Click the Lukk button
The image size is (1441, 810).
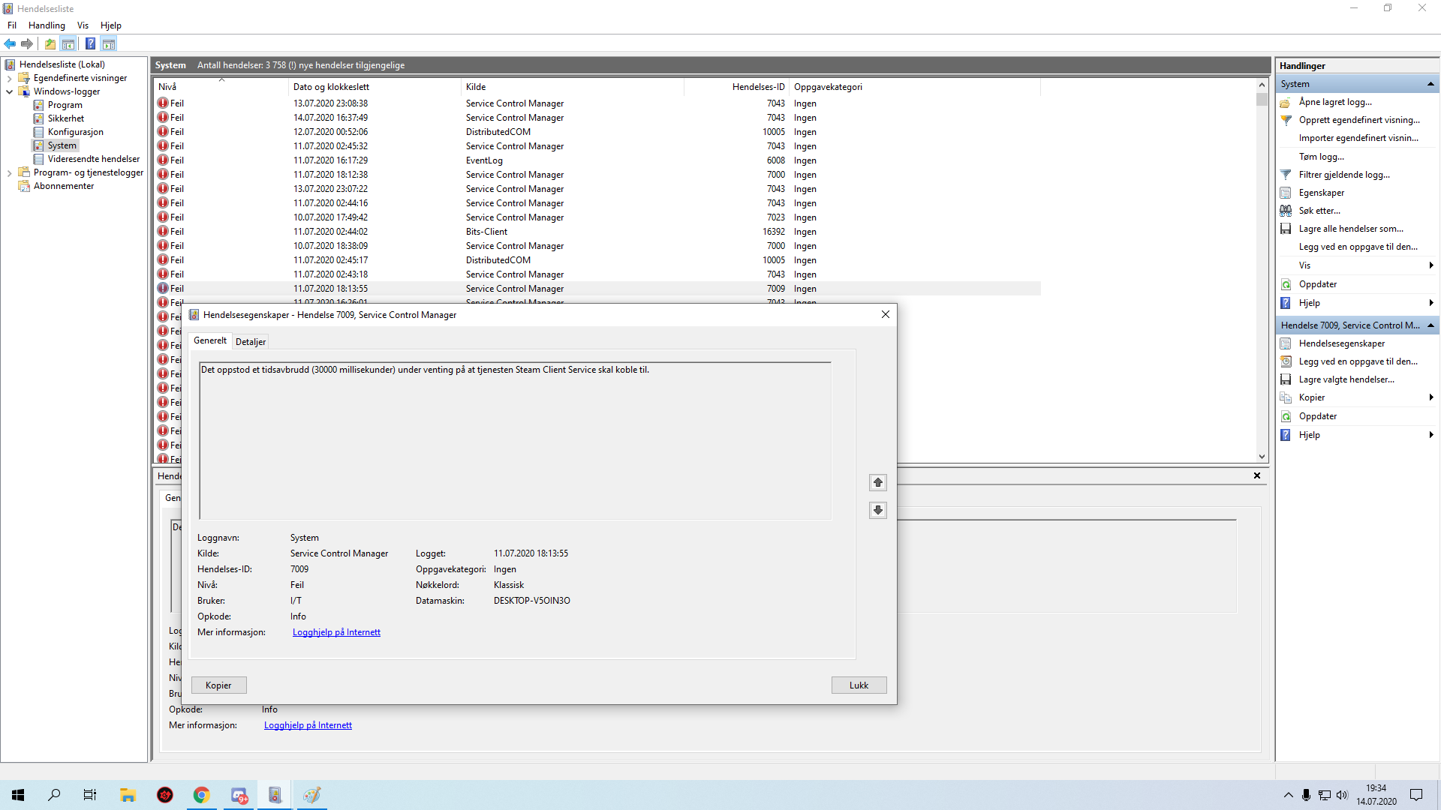point(859,685)
